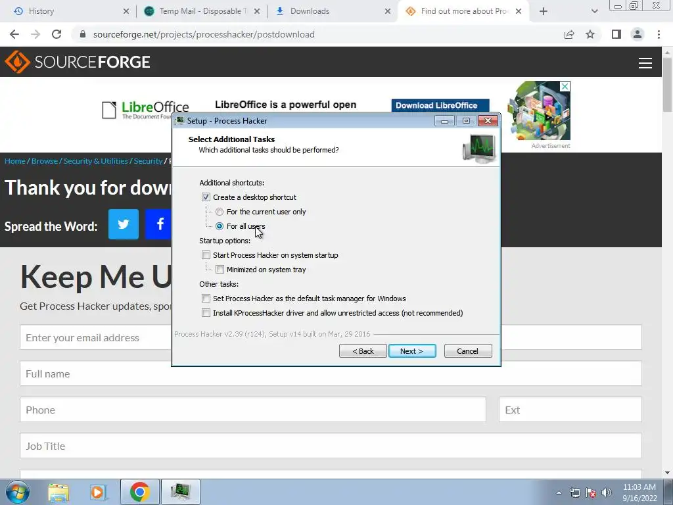Click the Job Title input field

[x=331, y=446]
